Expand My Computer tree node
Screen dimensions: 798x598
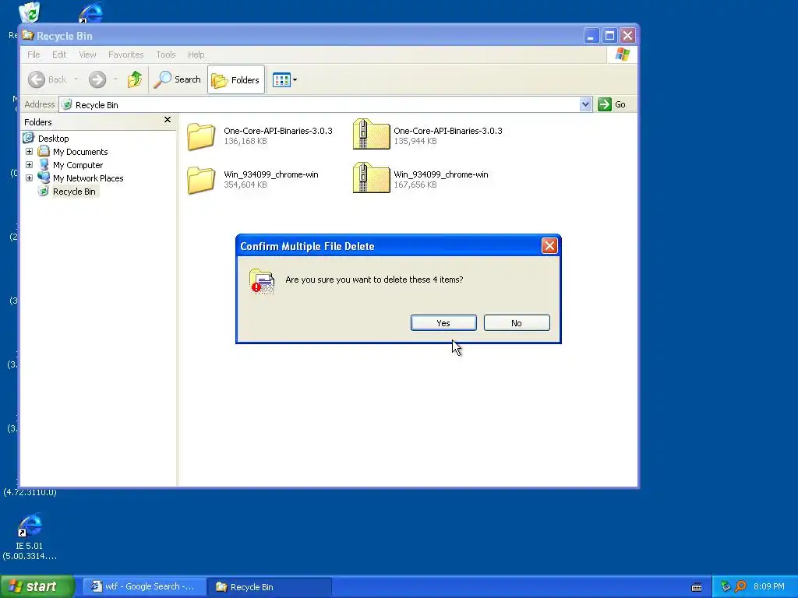click(29, 165)
